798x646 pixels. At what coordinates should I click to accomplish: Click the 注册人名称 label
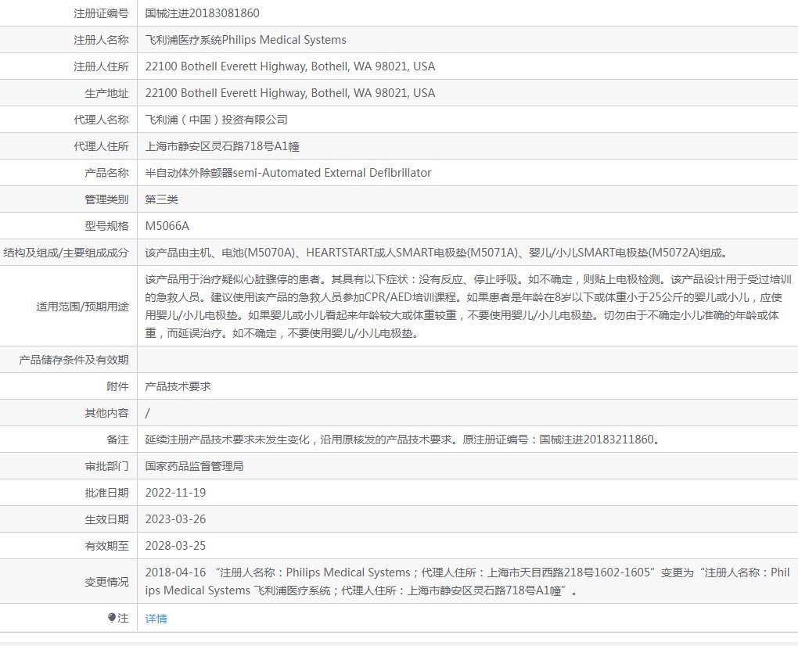101,40
